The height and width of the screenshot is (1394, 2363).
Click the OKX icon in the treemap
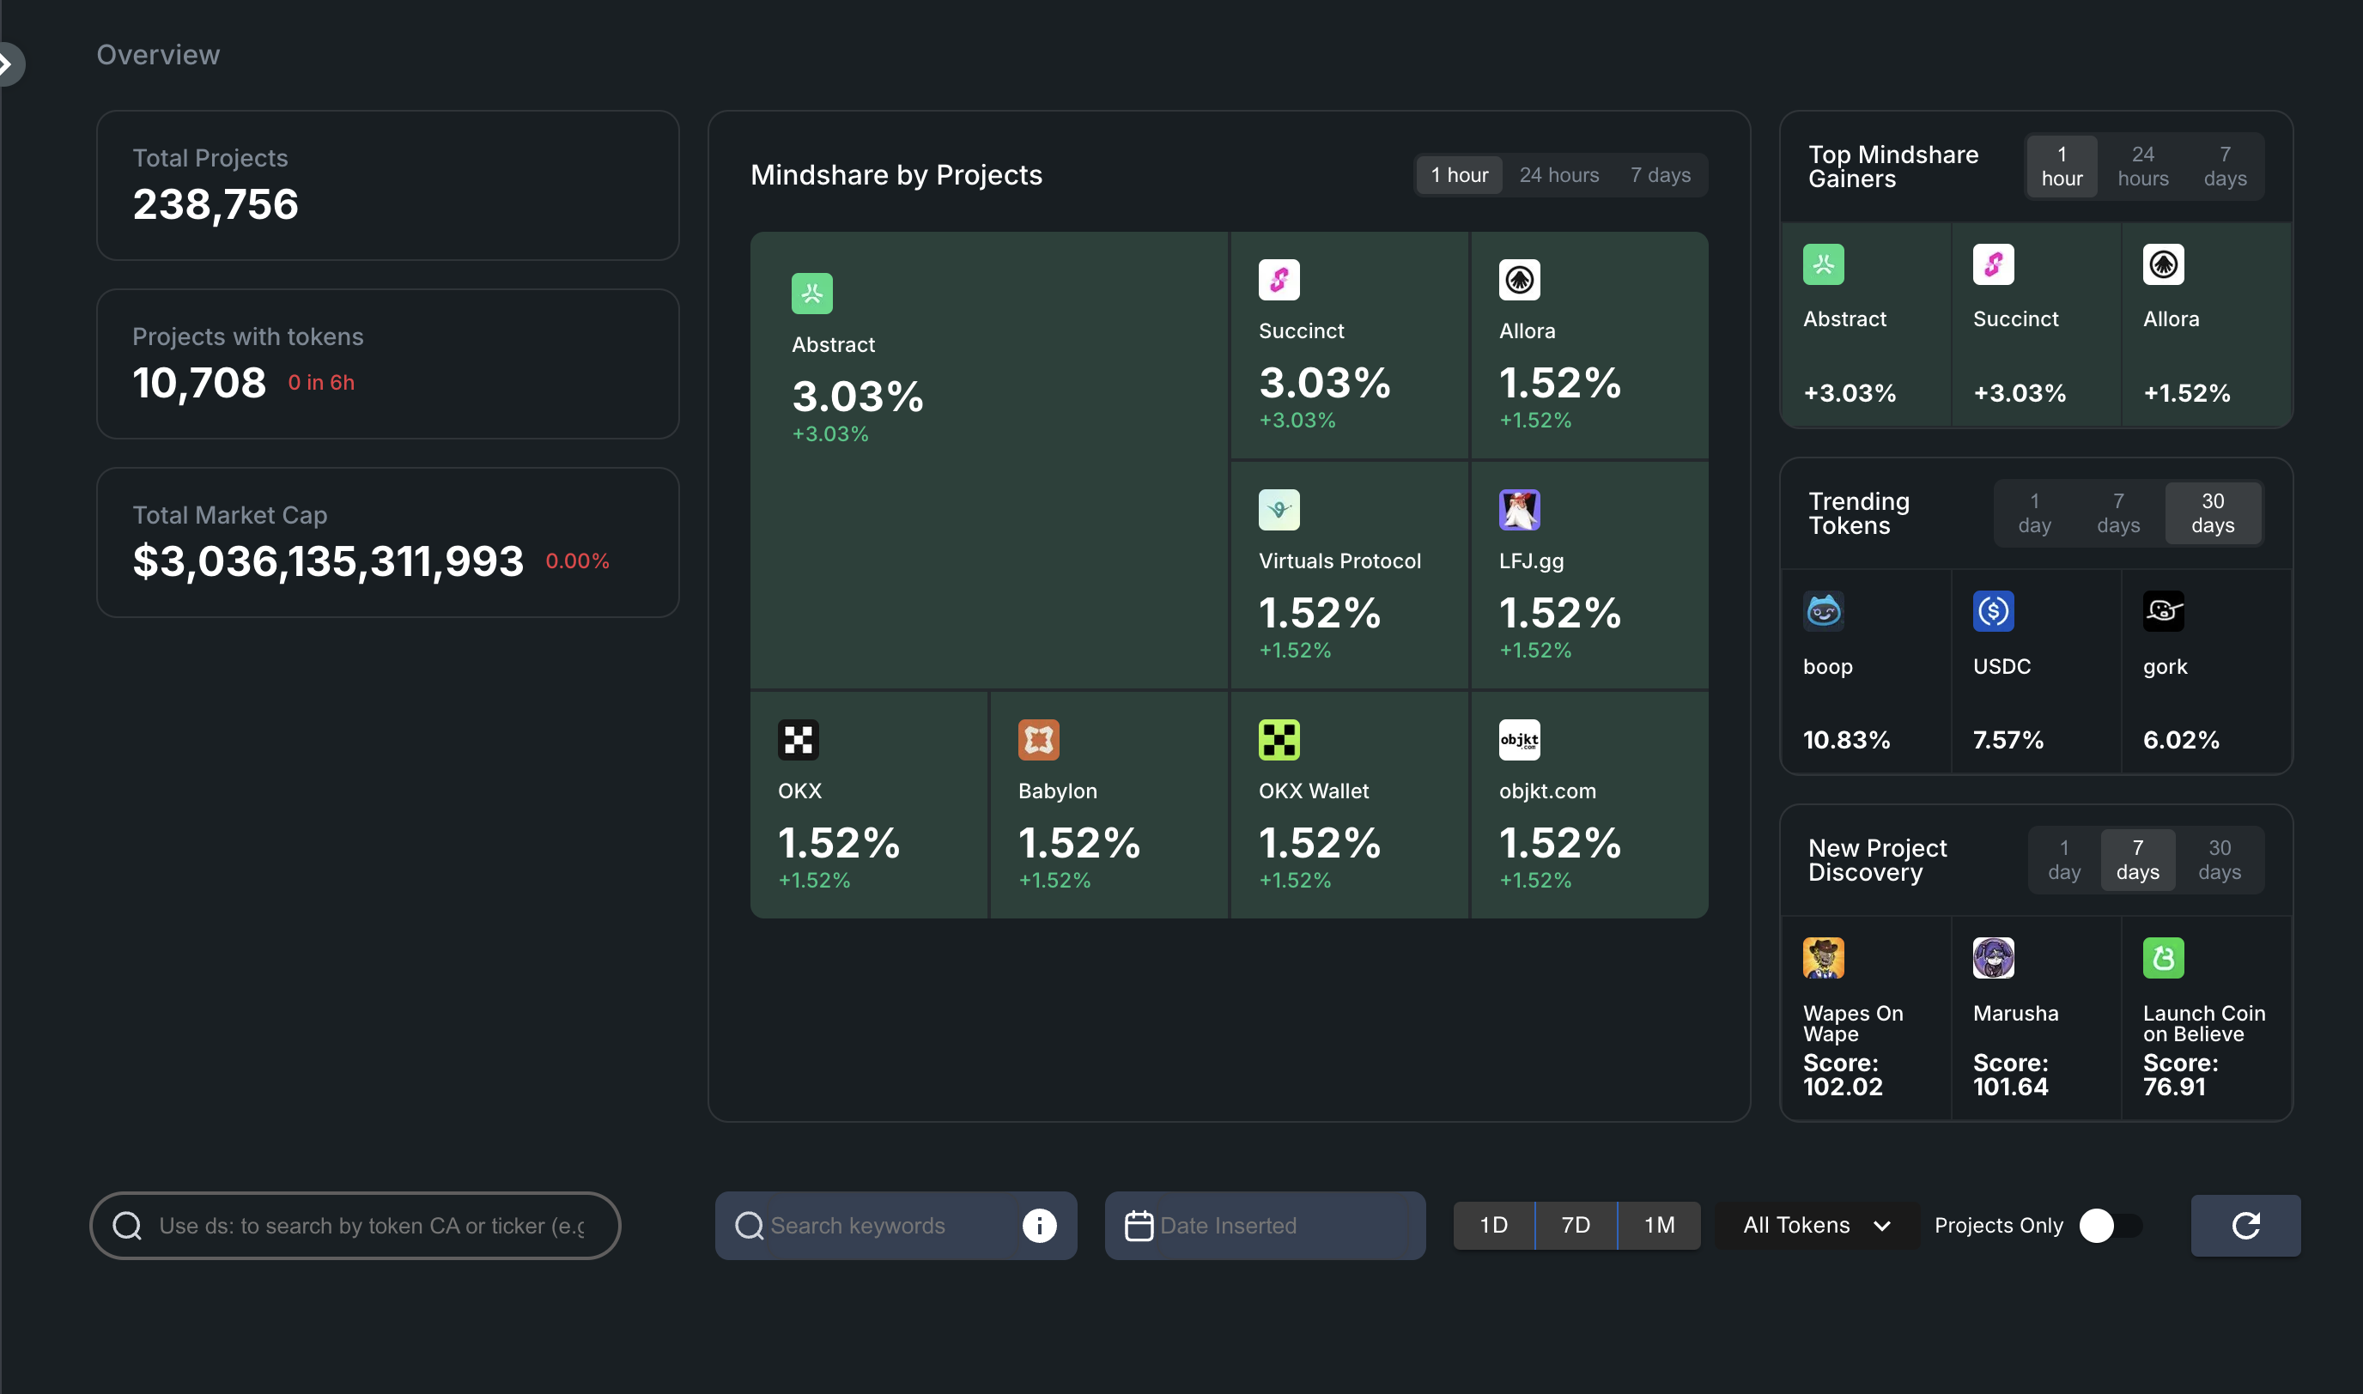tap(798, 739)
